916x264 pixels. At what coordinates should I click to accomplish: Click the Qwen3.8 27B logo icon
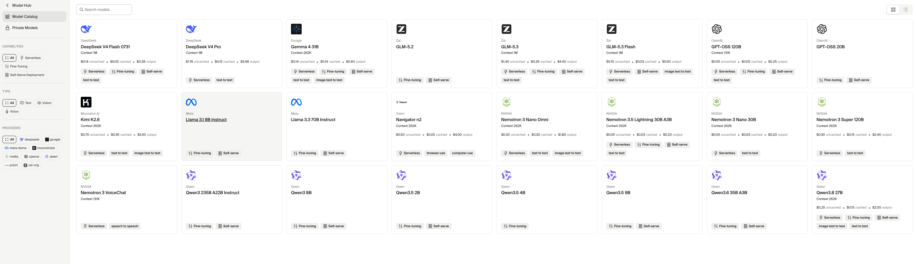[x=822, y=175]
